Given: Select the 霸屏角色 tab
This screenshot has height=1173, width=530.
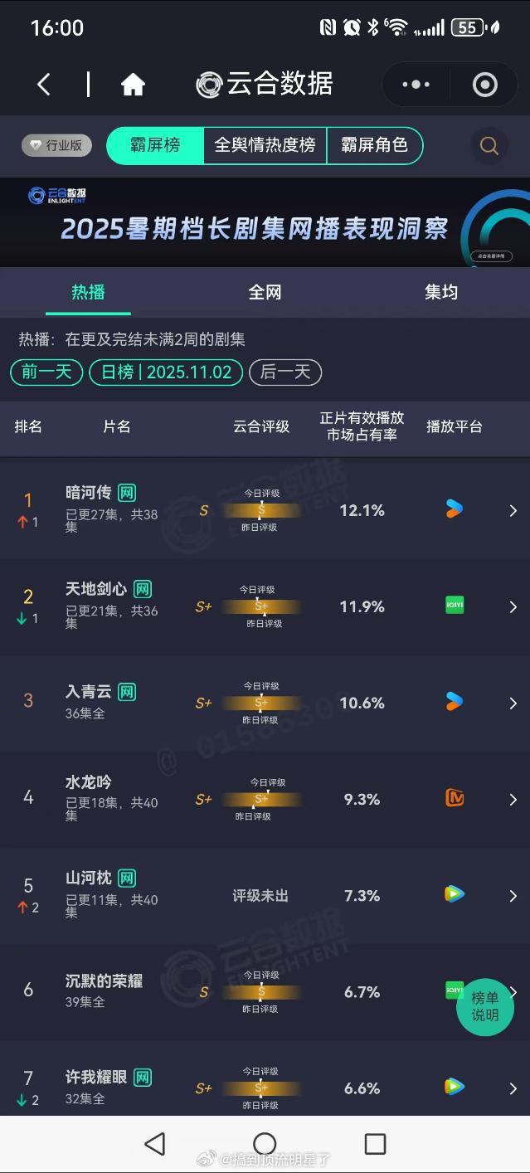Looking at the screenshot, I should [375, 145].
